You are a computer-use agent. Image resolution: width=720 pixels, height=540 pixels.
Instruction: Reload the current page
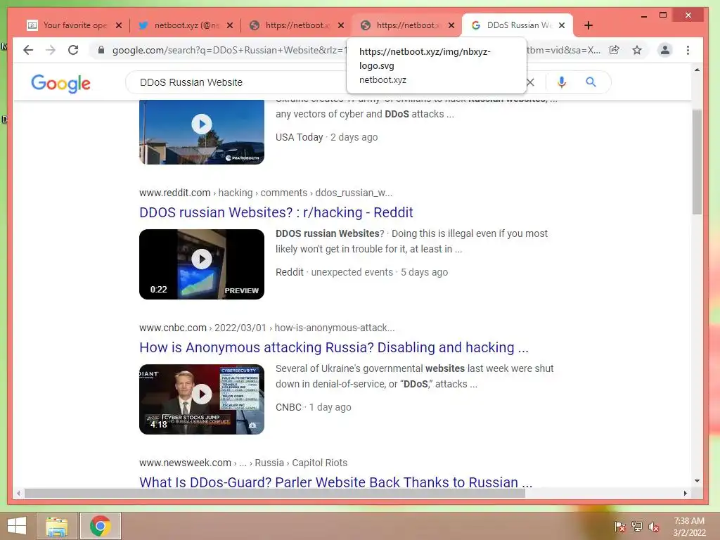pos(73,50)
